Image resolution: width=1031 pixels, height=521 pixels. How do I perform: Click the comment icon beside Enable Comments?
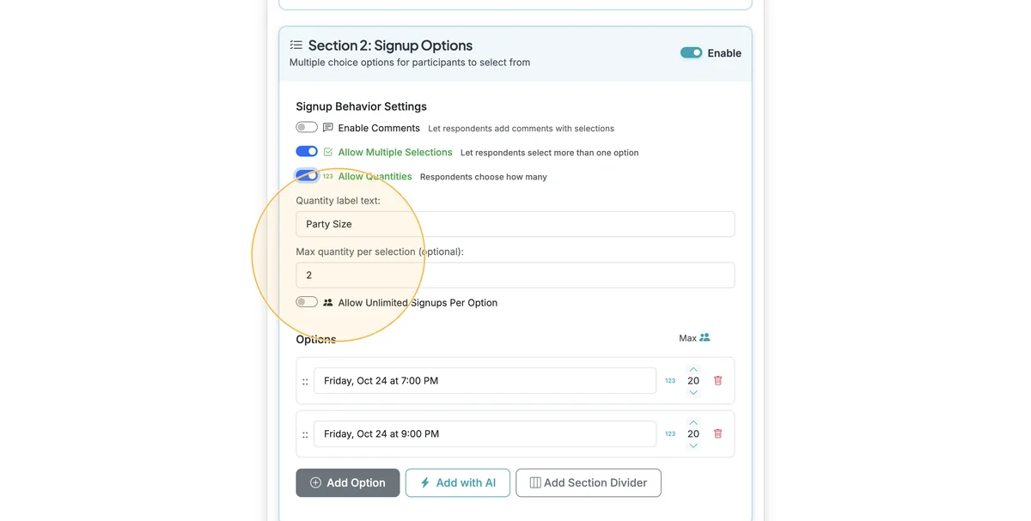[x=327, y=128]
